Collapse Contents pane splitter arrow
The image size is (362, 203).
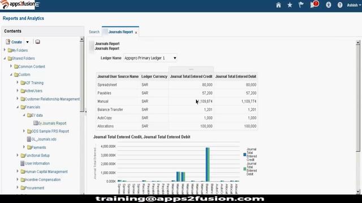click(86, 112)
